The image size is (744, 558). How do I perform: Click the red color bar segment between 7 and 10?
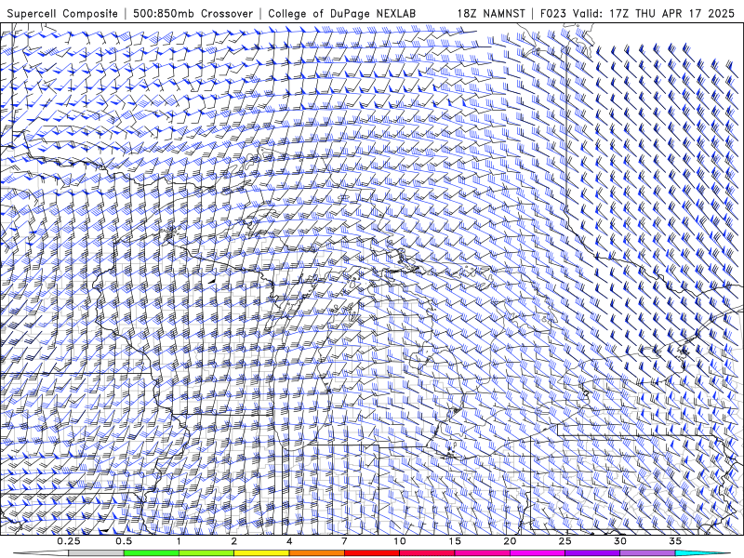coord(371,553)
